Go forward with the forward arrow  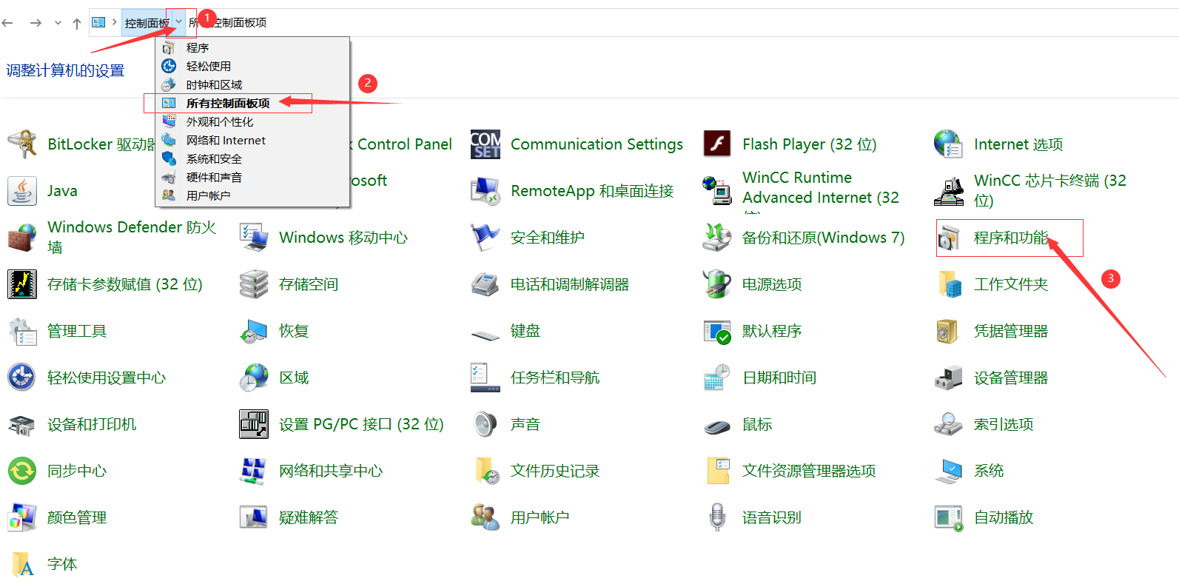pos(35,23)
